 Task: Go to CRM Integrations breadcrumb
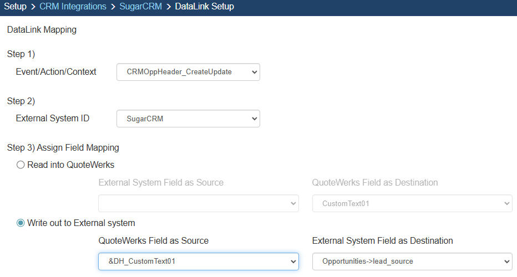coord(73,7)
